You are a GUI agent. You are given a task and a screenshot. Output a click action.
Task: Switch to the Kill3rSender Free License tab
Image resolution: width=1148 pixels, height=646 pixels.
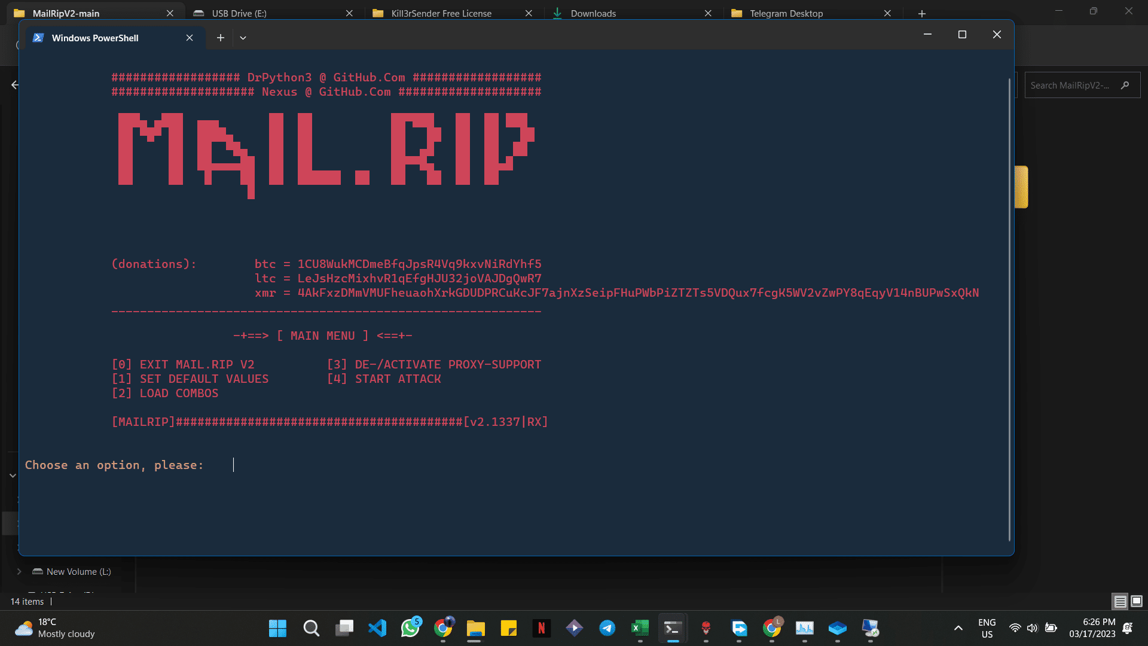coord(441,13)
